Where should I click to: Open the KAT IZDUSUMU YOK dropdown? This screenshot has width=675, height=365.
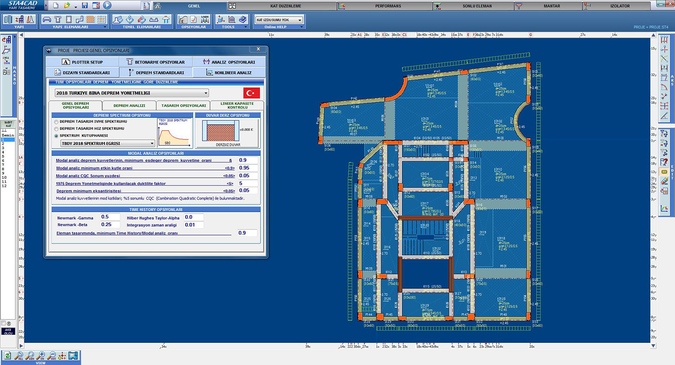279,20
